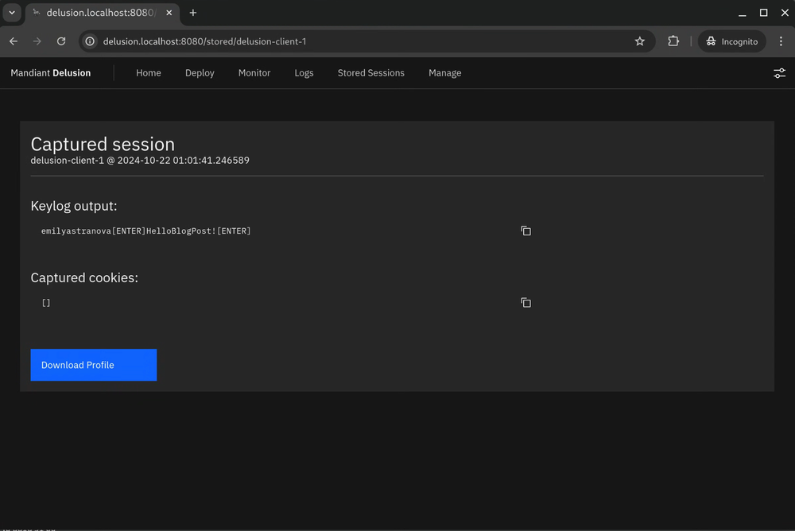The image size is (795, 531).
Task: Click the Captured cookies label
Action: [x=84, y=278]
